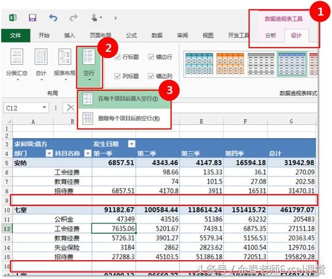
Task: Apply the blue highlighted PivotTable style
Action: pyautogui.click(x=292, y=64)
